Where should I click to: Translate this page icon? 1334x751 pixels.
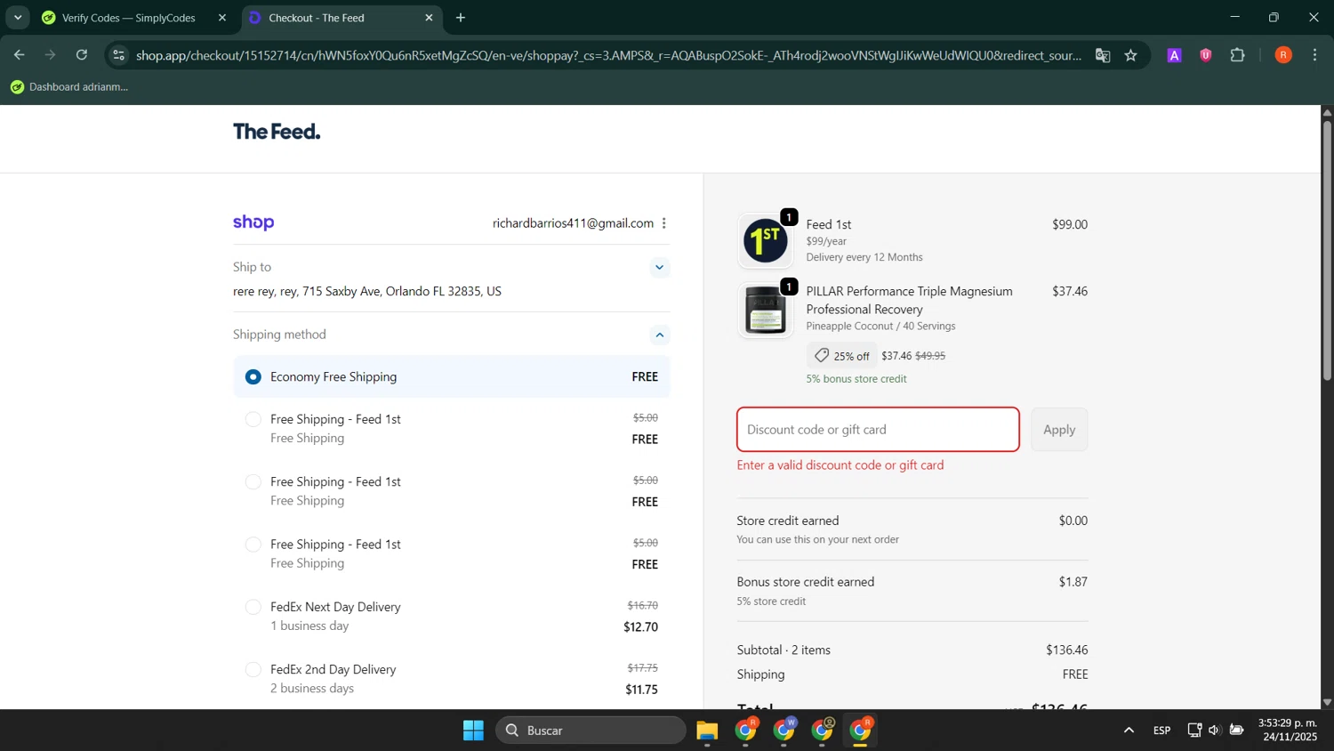(1103, 55)
